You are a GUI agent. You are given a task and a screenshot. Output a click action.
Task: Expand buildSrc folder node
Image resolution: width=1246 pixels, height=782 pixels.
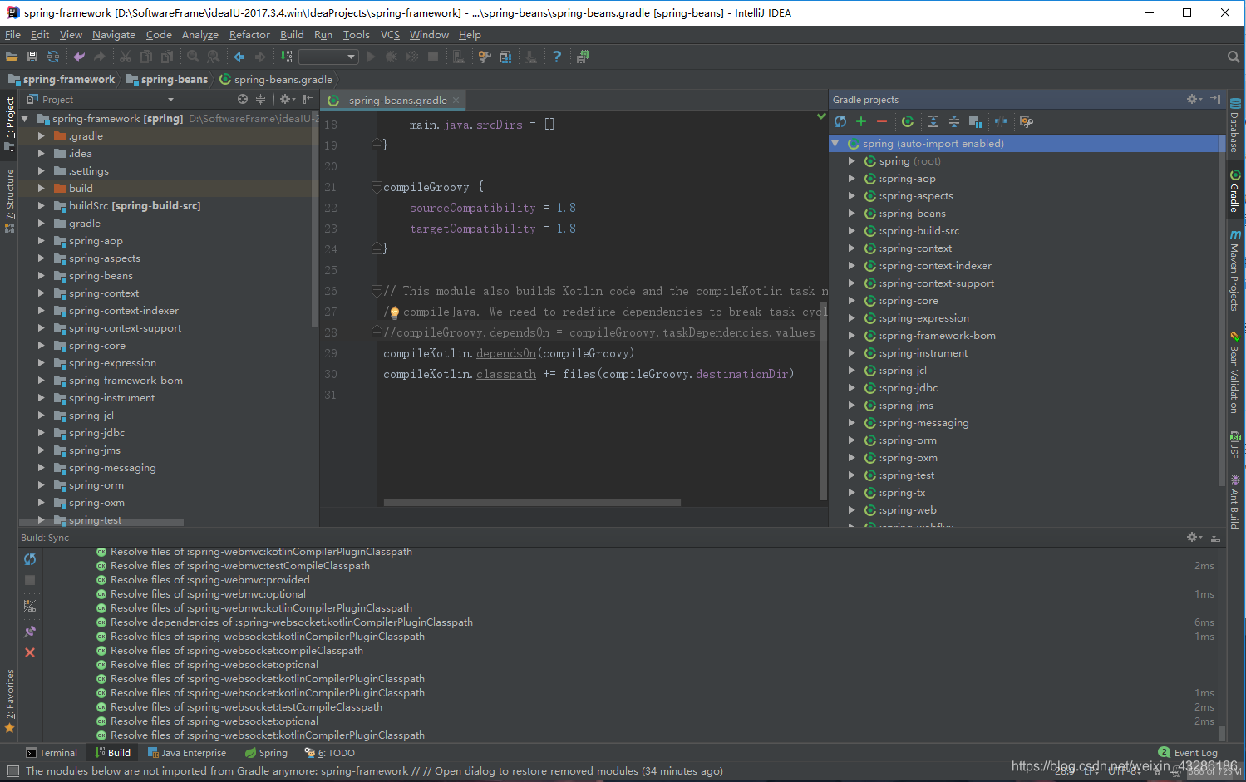click(41, 205)
